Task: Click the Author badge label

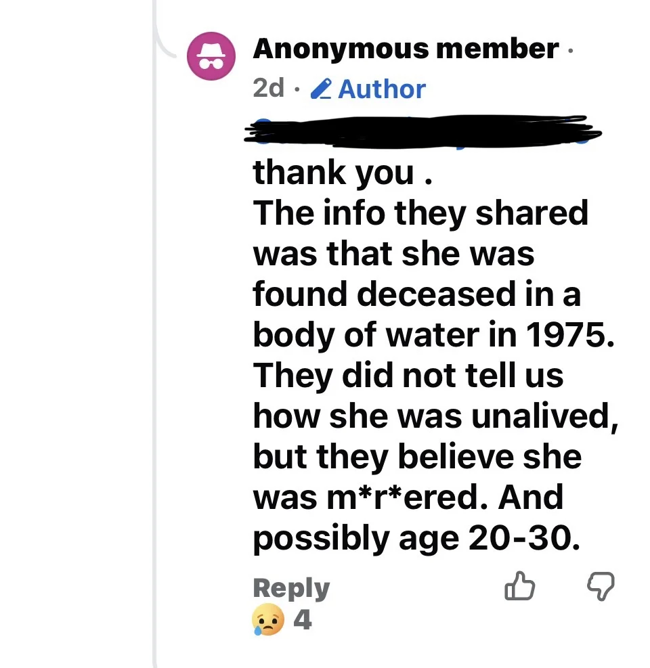Action: [x=382, y=89]
